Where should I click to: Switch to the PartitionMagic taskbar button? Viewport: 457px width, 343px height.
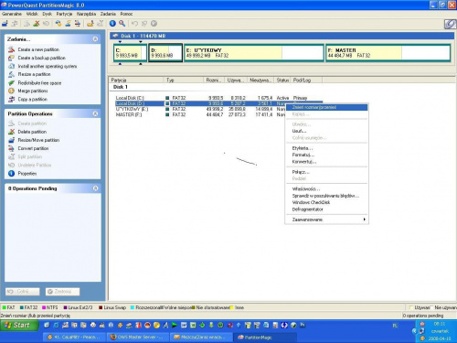click(264, 338)
